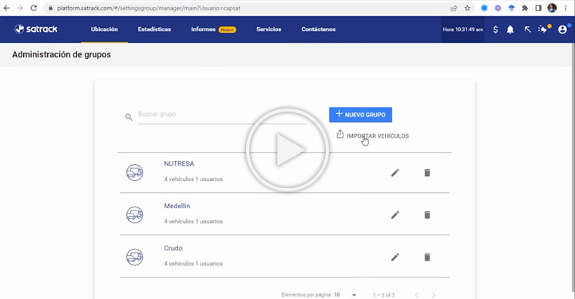The image size is (575, 299).
Task: Select the NUTRESA group name
Action: [179, 163]
